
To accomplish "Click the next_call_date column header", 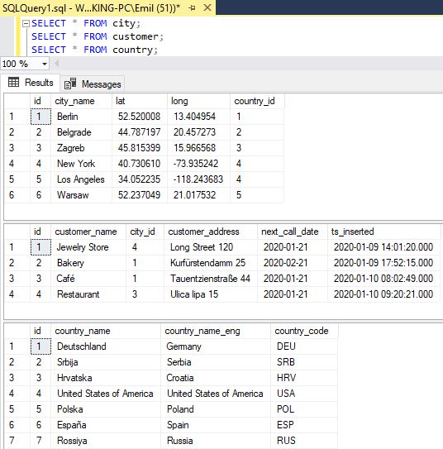I will click(x=293, y=232).
